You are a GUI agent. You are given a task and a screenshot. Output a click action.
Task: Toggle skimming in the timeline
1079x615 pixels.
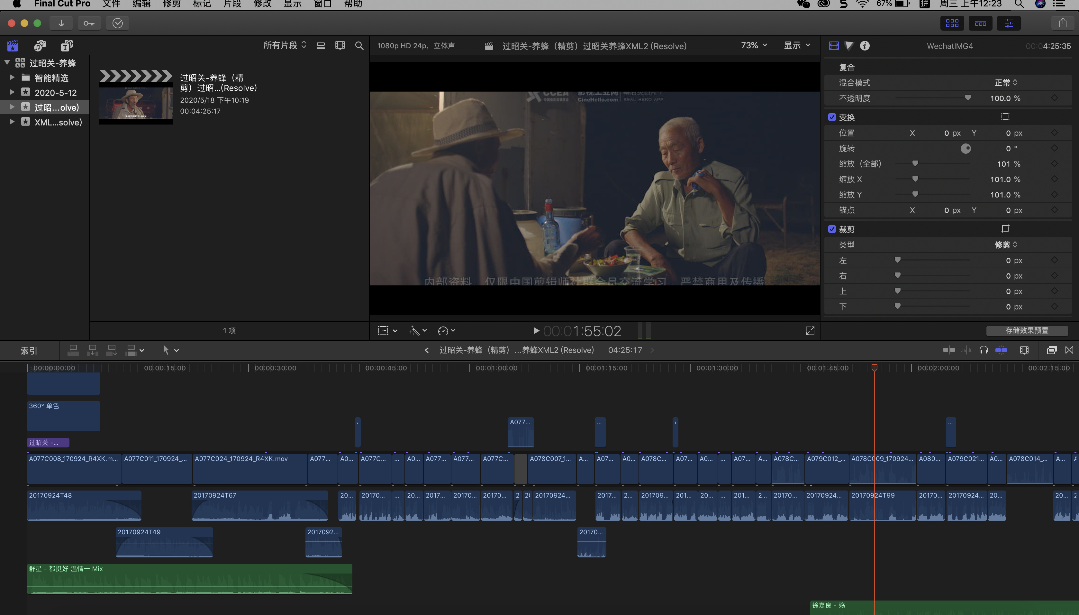point(948,350)
